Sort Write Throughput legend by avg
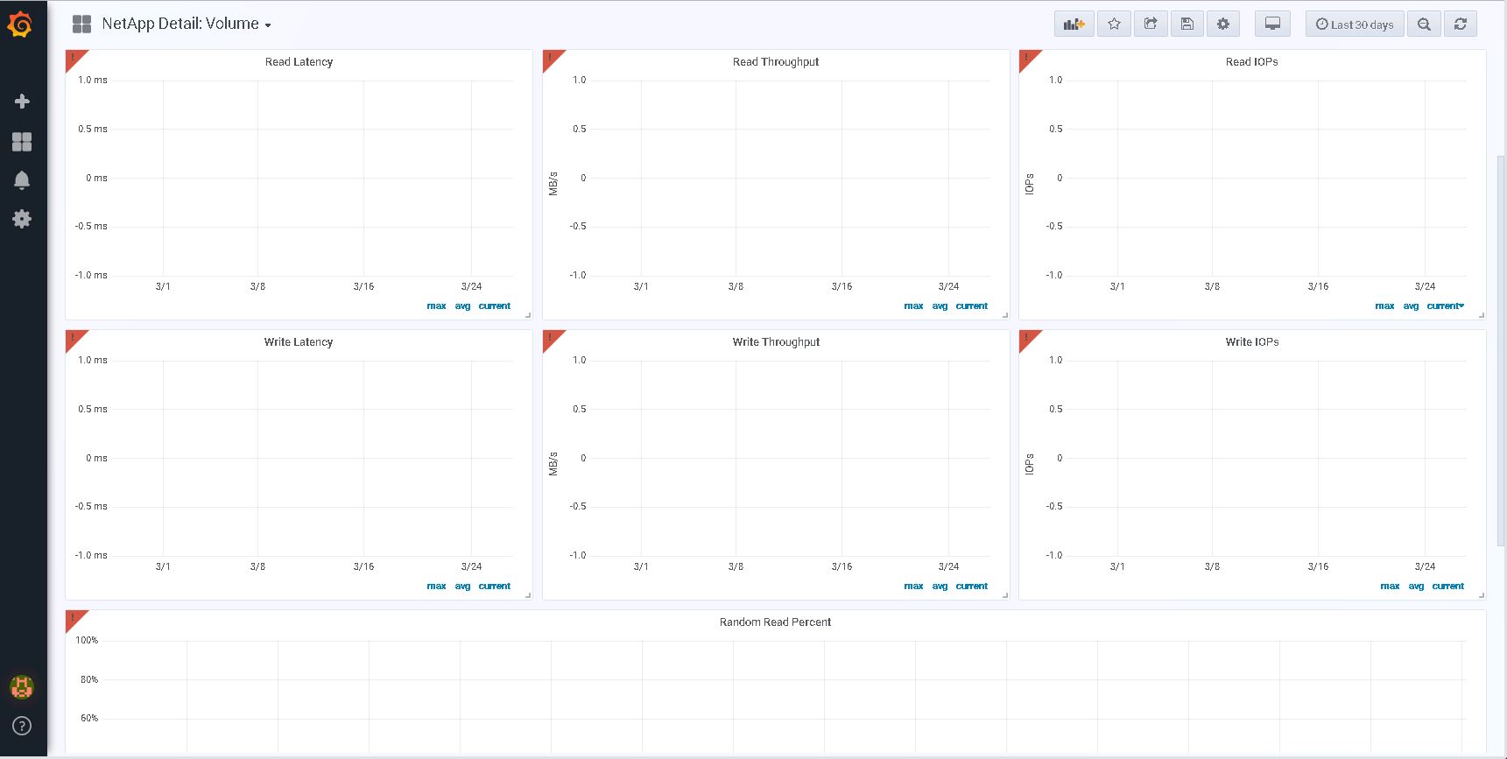This screenshot has height=759, width=1507. point(940,587)
